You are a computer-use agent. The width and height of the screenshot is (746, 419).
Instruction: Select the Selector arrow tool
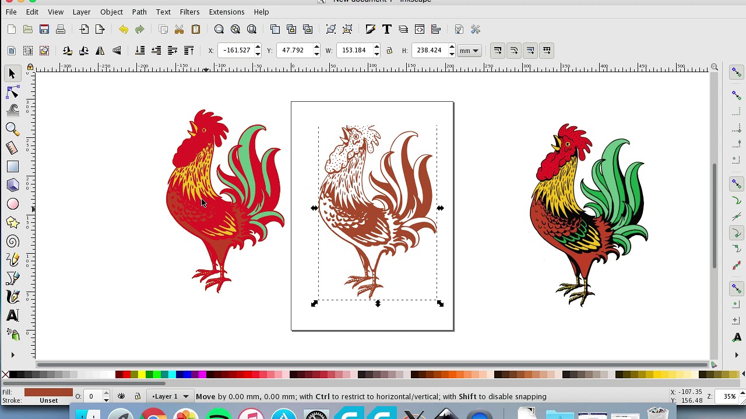coord(12,73)
